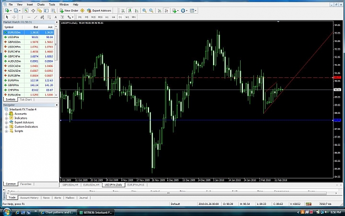Viewport: 345px width, 216px height.
Task: Select the Crosshair tool
Action: pos(14,17)
